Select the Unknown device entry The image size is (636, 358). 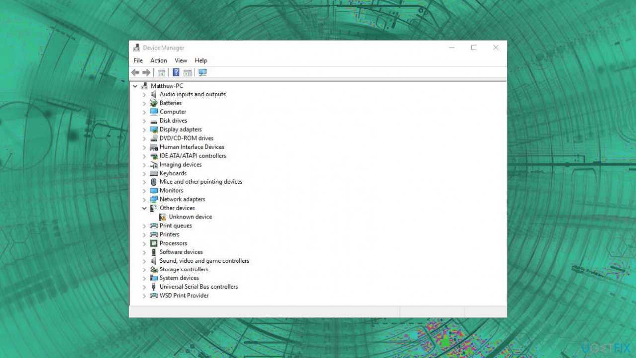pyautogui.click(x=190, y=217)
